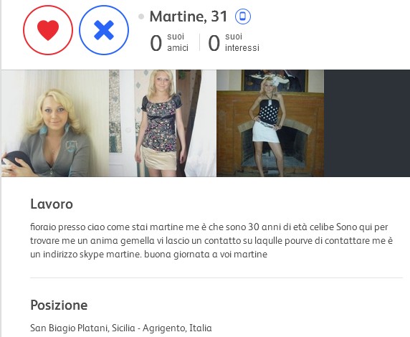410x337 pixels.
Task: Click the 'suoi interessi' label
Action: point(242,42)
